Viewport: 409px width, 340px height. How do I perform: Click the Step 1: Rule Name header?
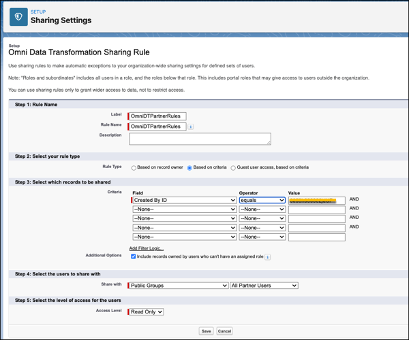pos(36,104)
